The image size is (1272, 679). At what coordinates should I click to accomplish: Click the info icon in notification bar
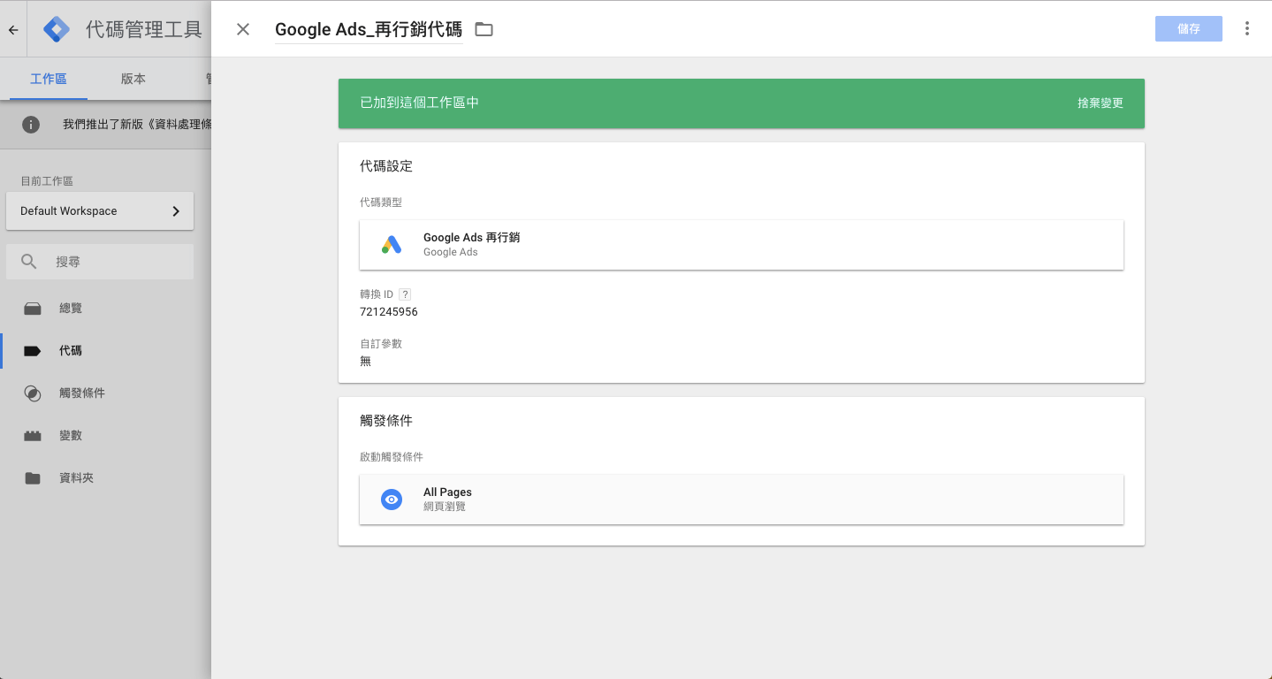[x=31, y=125]
